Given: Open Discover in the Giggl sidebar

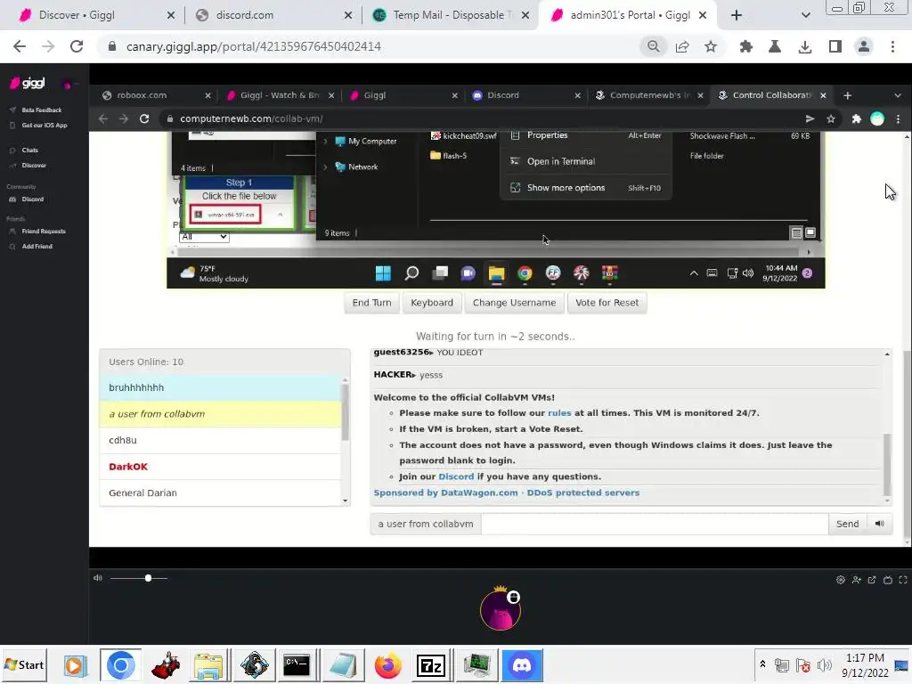Looking at the screenshot, I should [34, 165].
